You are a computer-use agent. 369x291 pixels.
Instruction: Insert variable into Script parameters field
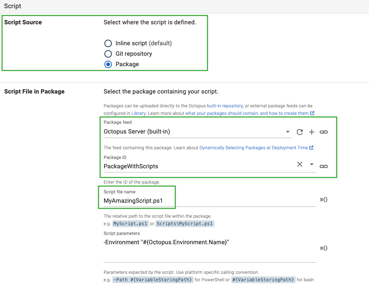coord(324,248)
